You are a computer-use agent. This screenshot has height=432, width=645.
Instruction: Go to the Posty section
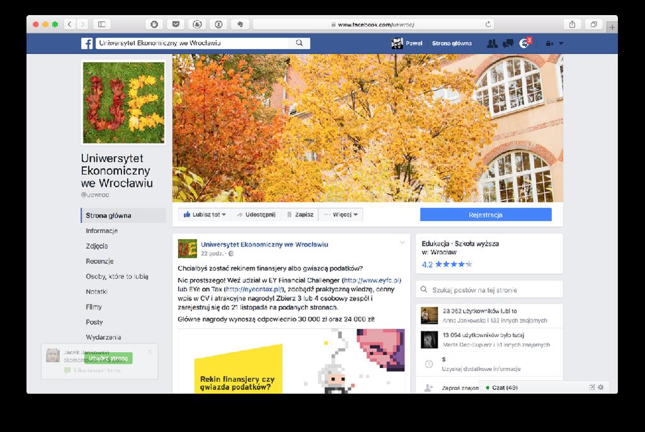94,322
